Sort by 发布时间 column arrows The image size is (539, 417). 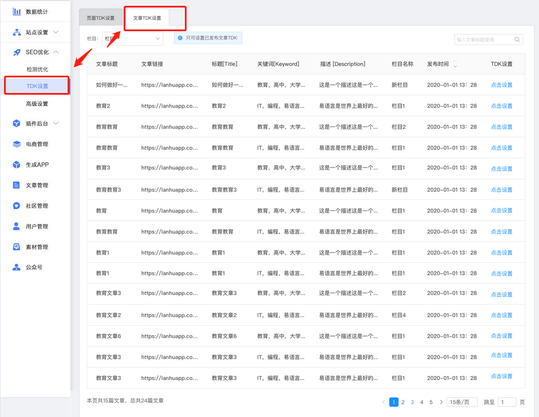click(x=455, y=64)
